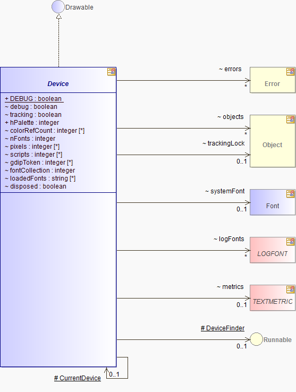Select the Runnable interface circle

click(x=256, y=339)
